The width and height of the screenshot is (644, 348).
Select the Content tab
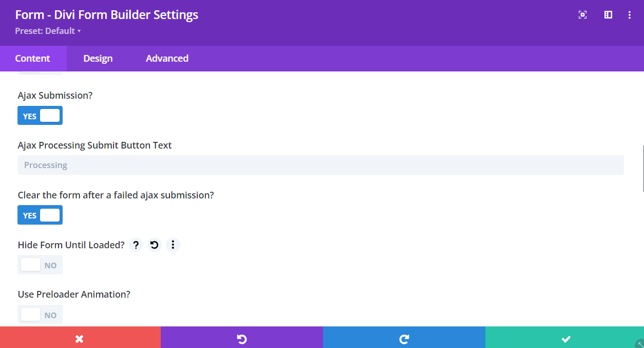(33, 58)
